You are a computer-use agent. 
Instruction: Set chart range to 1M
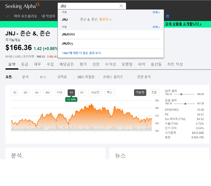pos(36,93)
